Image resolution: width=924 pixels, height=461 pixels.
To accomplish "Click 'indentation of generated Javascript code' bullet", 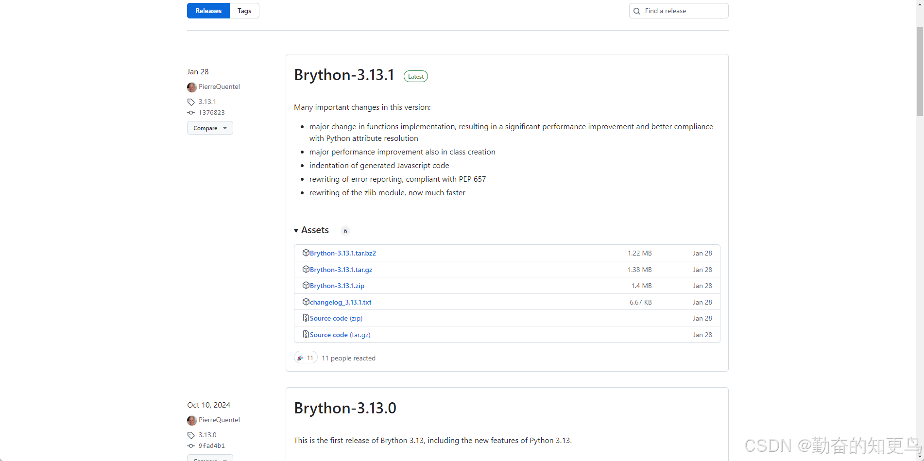I will [x=379, y=165].
